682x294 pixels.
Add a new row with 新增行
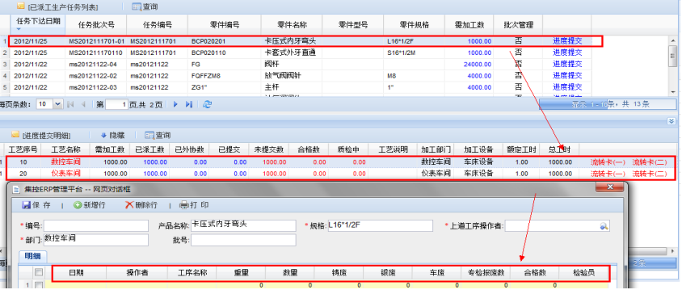point(89,205)
